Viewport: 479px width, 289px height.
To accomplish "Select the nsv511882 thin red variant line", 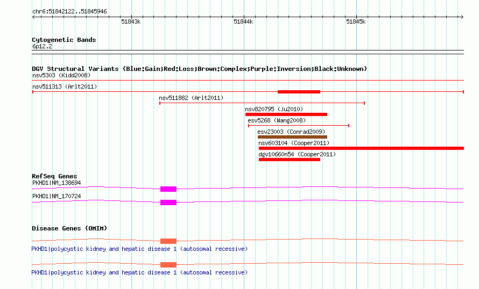I will [262, 103].
